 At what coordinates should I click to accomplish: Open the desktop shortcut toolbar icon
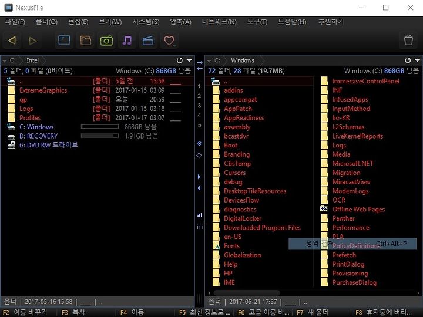click(64, 41)
